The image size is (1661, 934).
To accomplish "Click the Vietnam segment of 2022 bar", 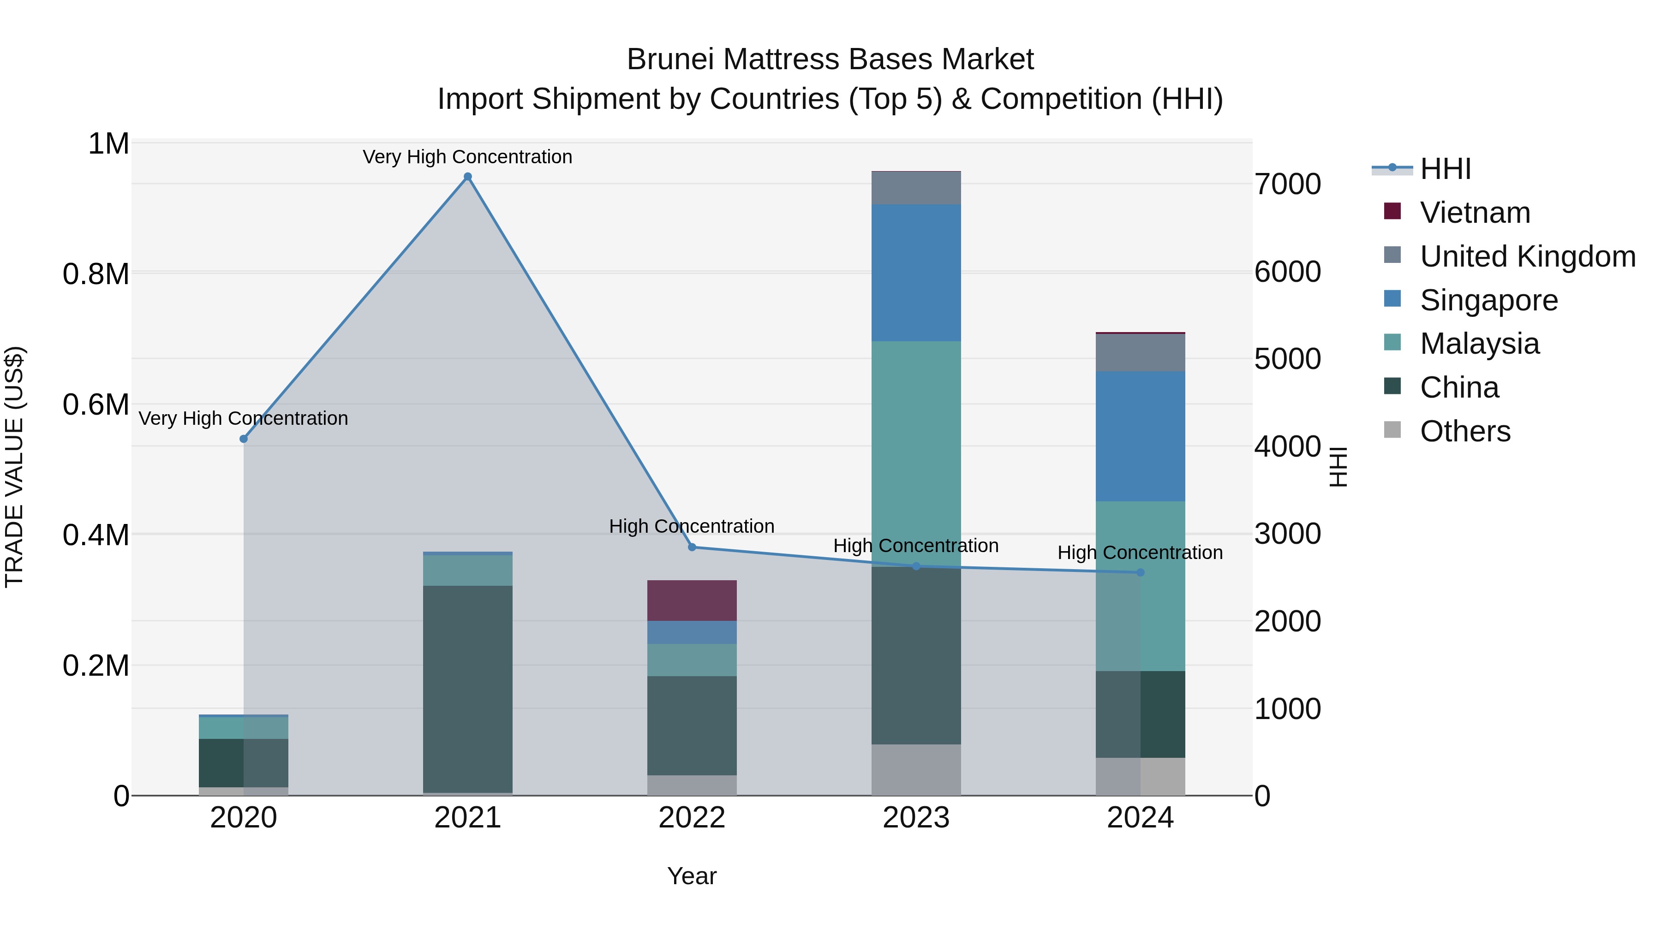I will (692, 601).
